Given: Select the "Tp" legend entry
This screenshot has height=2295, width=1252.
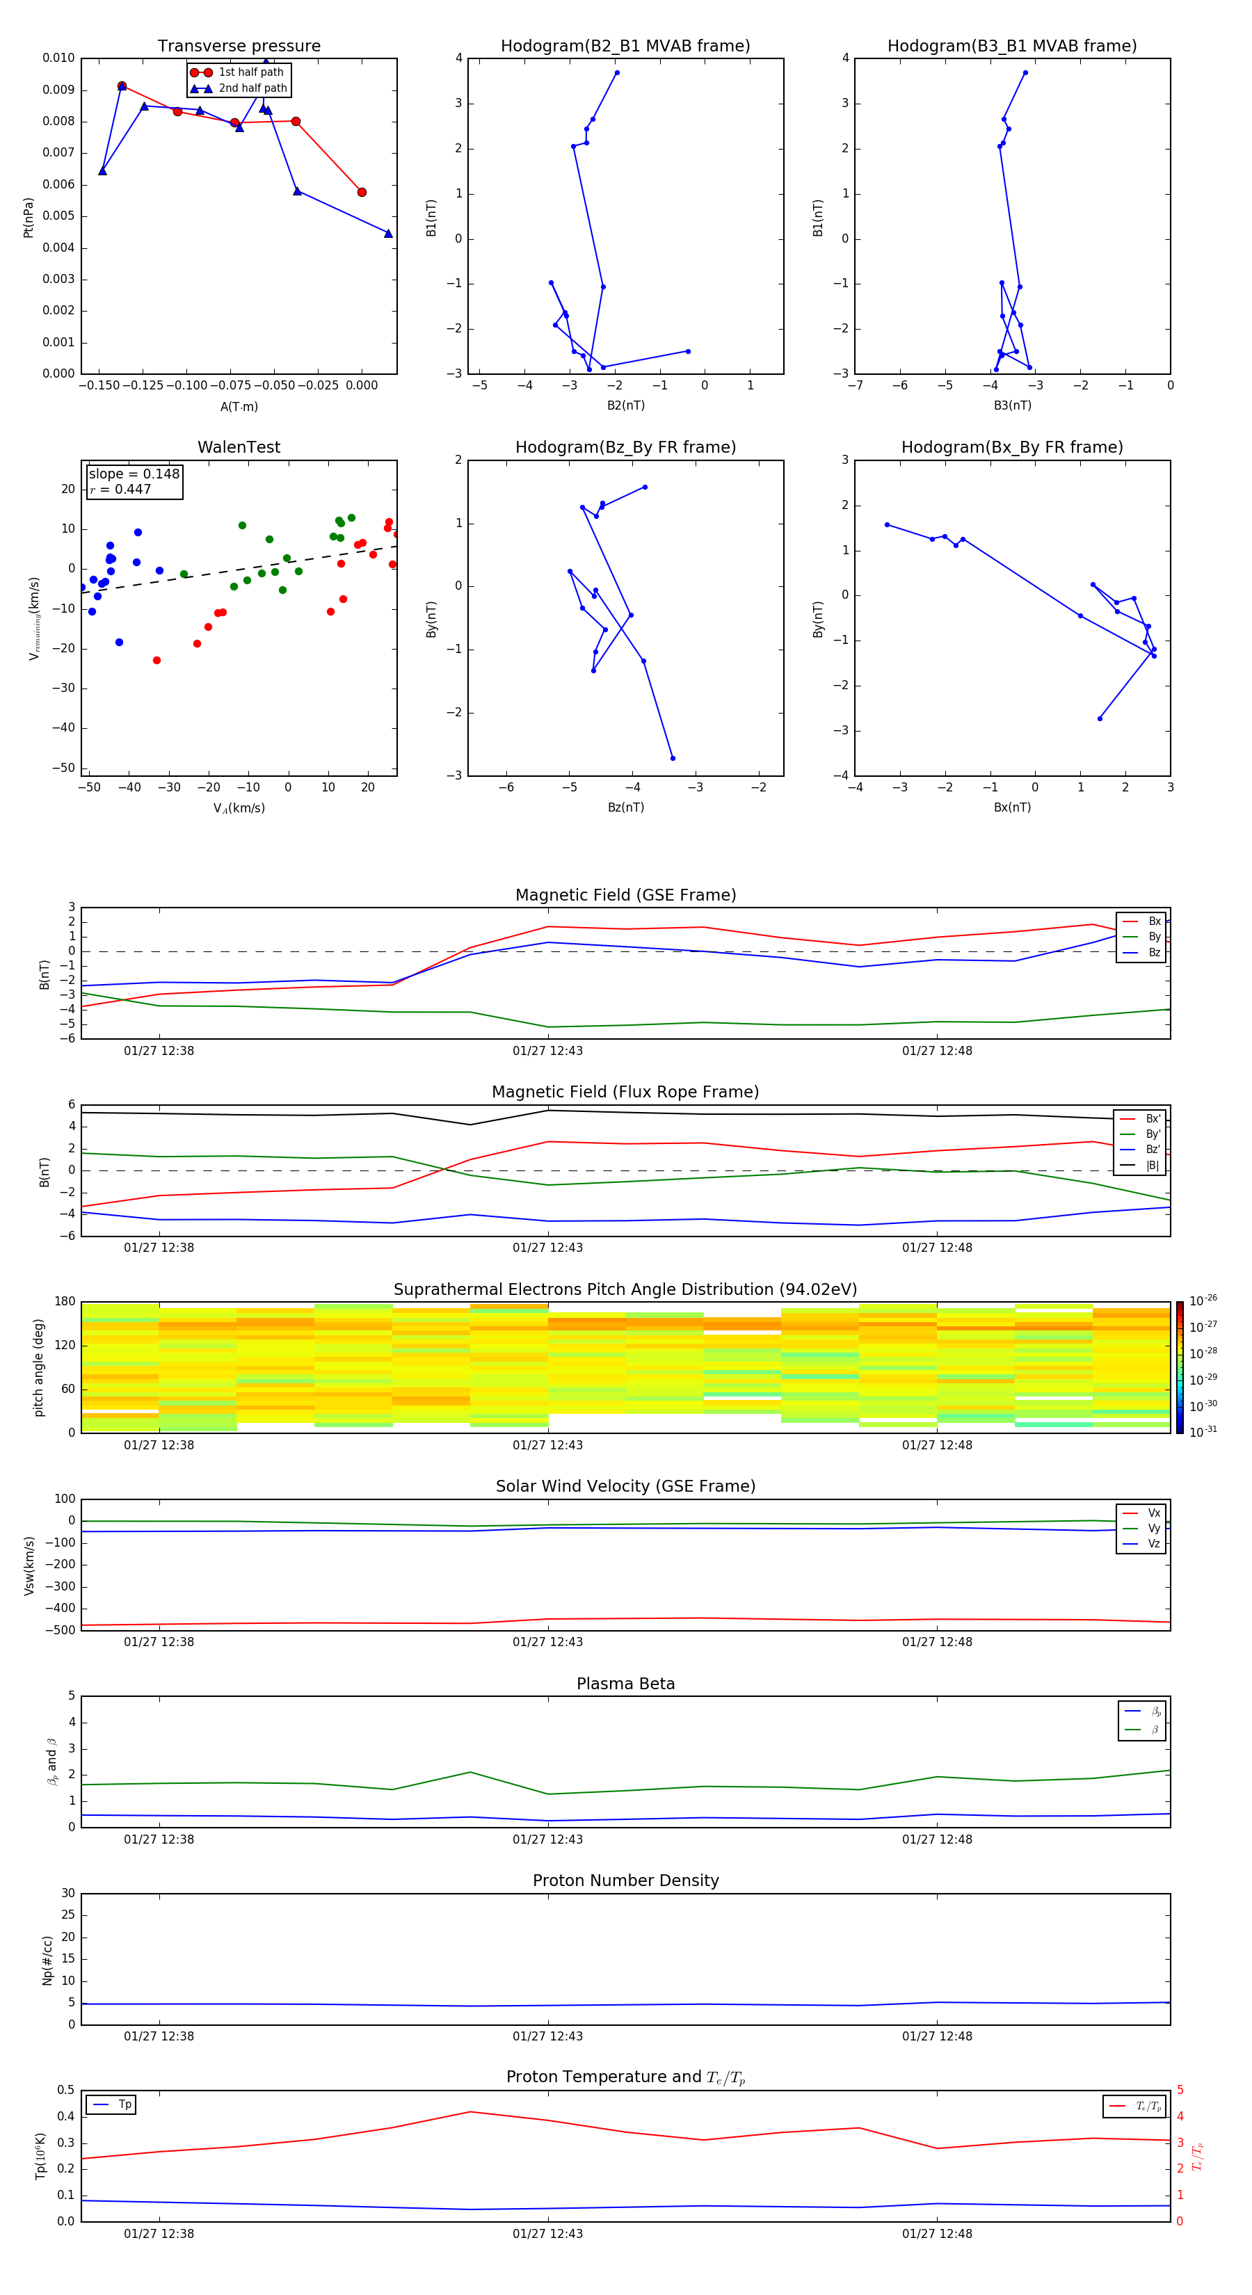Looking at the screenshot, I should tap(111, 2104).
